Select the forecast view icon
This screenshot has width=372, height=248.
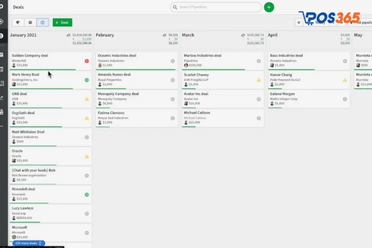click(x=42, y=22)
